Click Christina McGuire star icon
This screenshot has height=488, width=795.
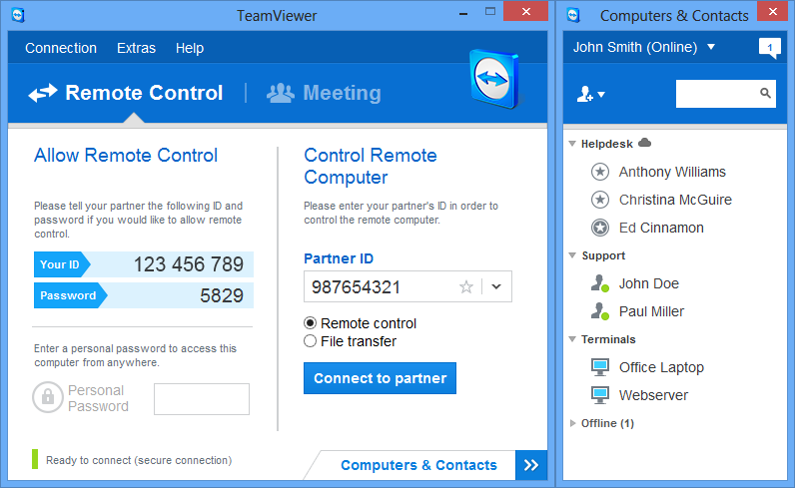(600, 200)
